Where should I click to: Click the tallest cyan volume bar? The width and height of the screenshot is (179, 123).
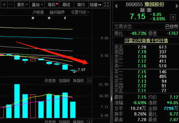[17, 101]
